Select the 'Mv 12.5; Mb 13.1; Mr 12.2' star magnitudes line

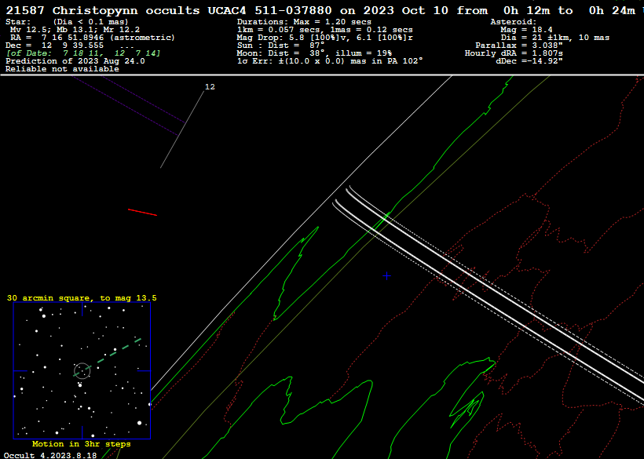point(75,30)
